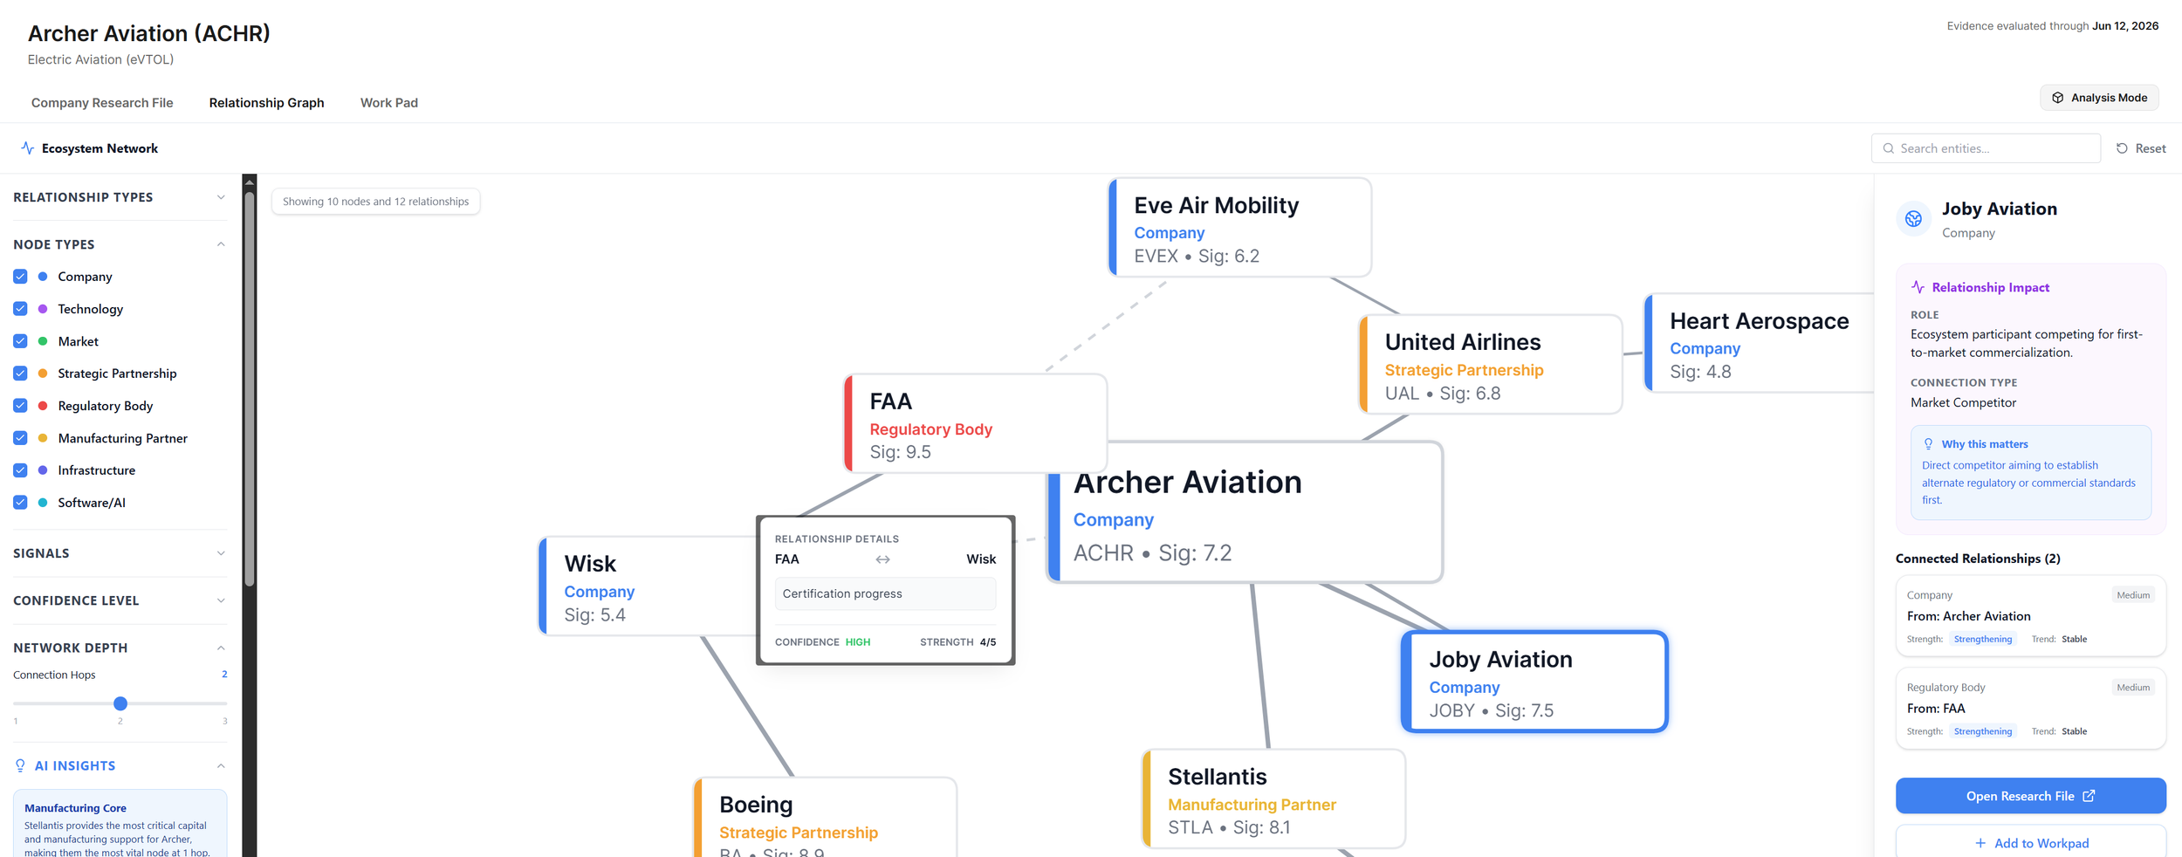Screen dimensions: 2182x857
Task: Click the Joby Aviation entity globe icon
Action: (1913, 219)
